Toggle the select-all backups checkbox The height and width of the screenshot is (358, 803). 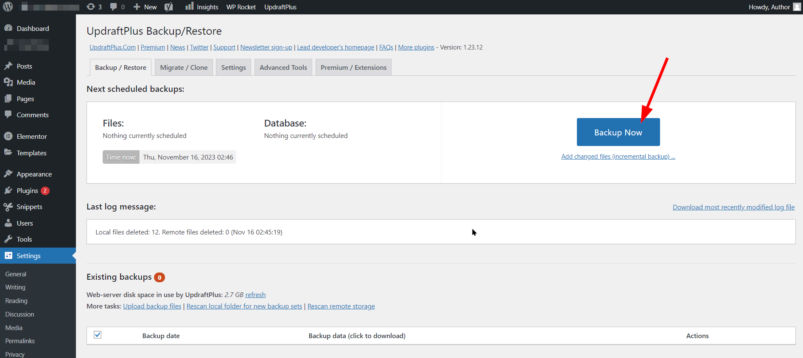pyautogui.click(x=98, y=335)
